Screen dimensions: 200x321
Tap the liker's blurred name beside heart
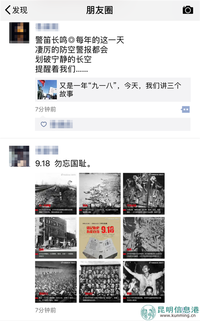(x=61, y=124)
